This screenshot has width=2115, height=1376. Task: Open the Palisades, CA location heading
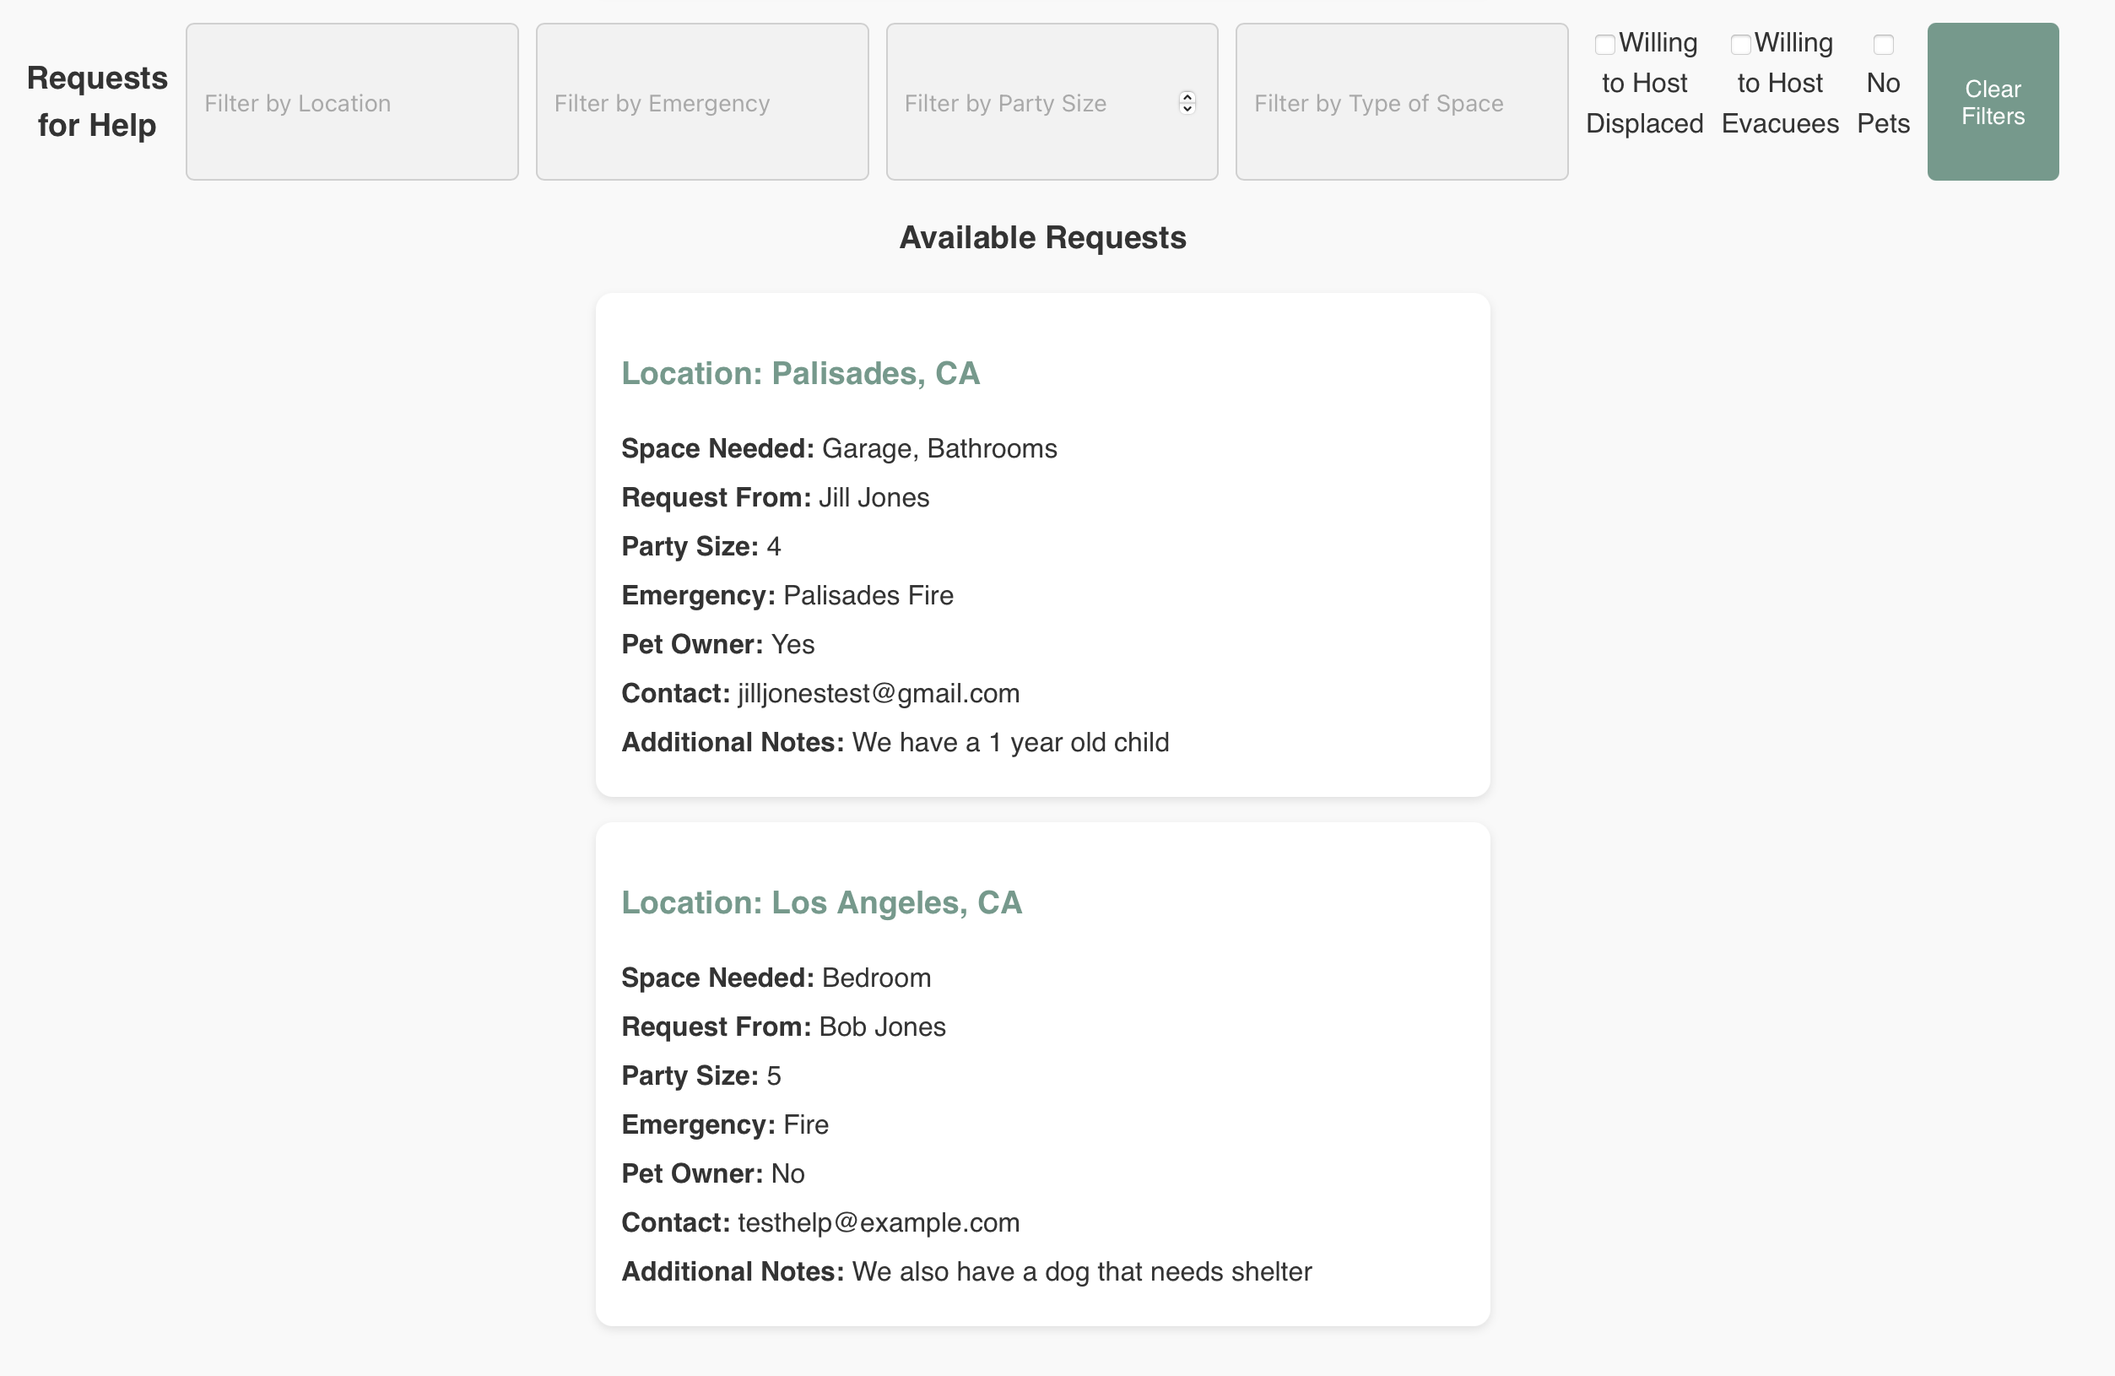800,373
